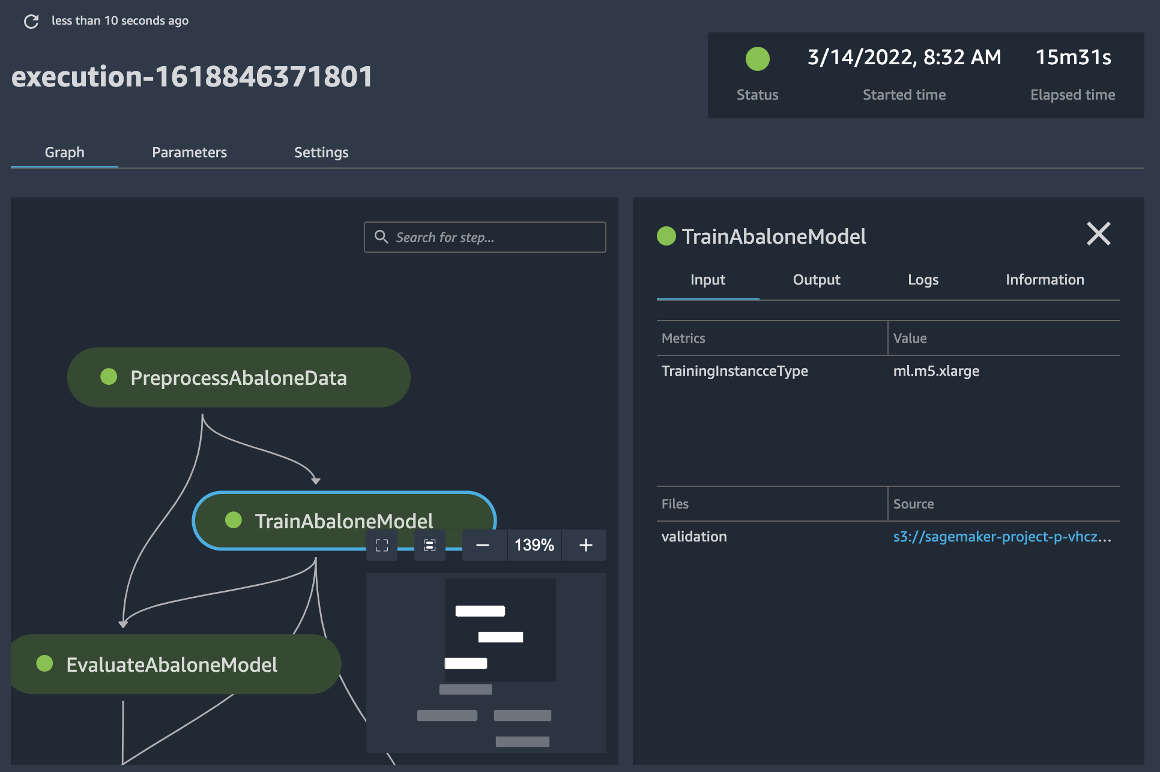Screen dimensions: 1160x772
Task: Drag the zoom percentage slider at 139%
Action: [x=533, y=544]
